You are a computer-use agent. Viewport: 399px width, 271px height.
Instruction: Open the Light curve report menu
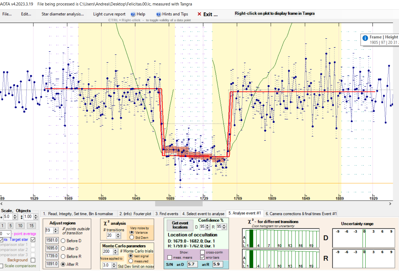coord(109,14)
